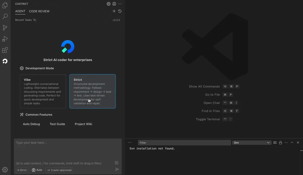The width and height of the screenshot is (303, 175).
Task: Click the Open Chat hint
Action: 212,103
